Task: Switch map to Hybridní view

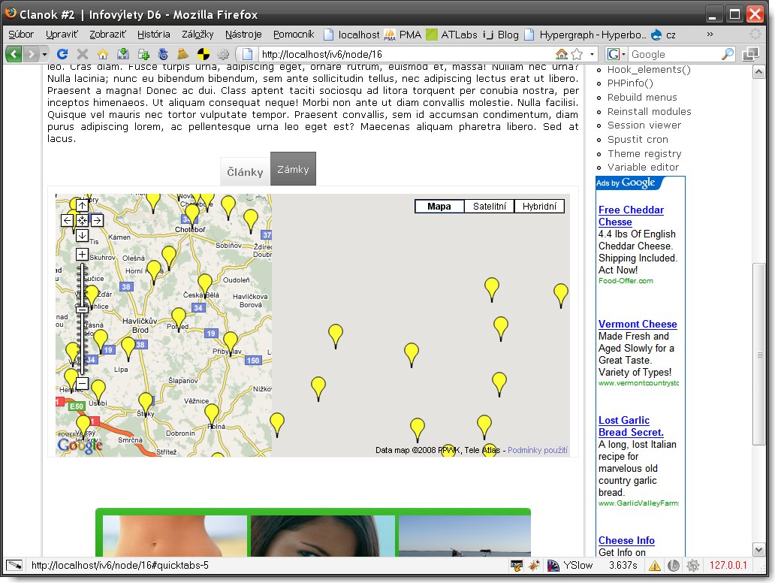Action: (x=539, y=207)
